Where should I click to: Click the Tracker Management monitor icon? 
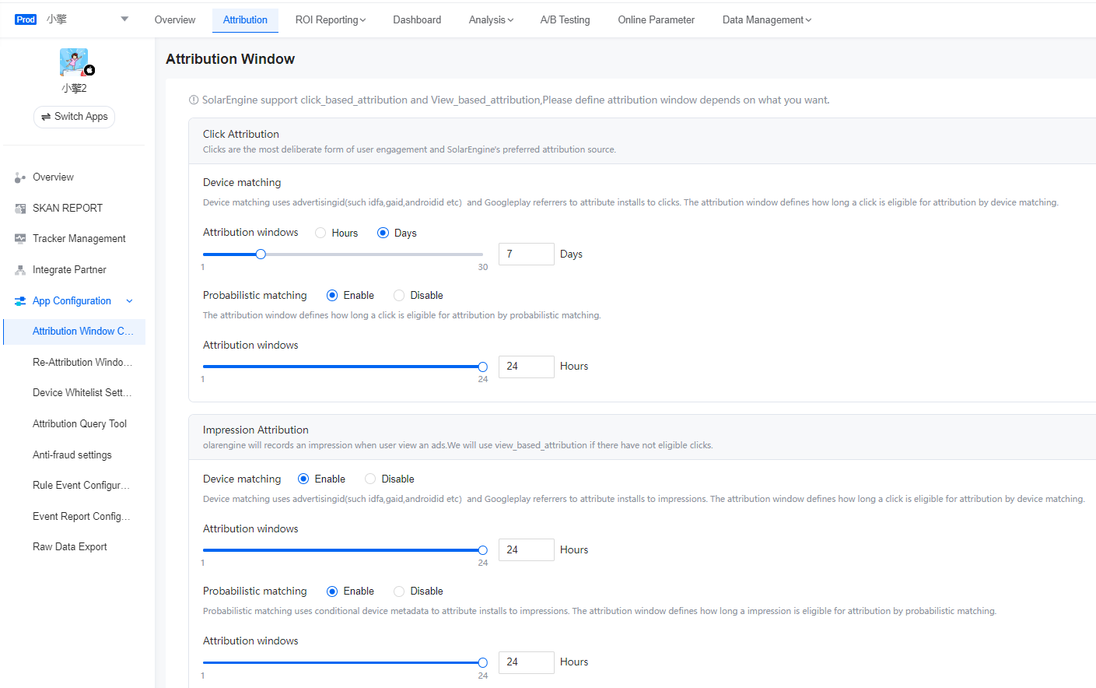19,238
